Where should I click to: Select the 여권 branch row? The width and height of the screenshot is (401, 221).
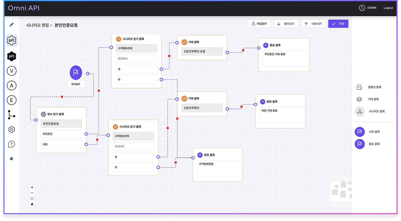click(x=61, y=144)
